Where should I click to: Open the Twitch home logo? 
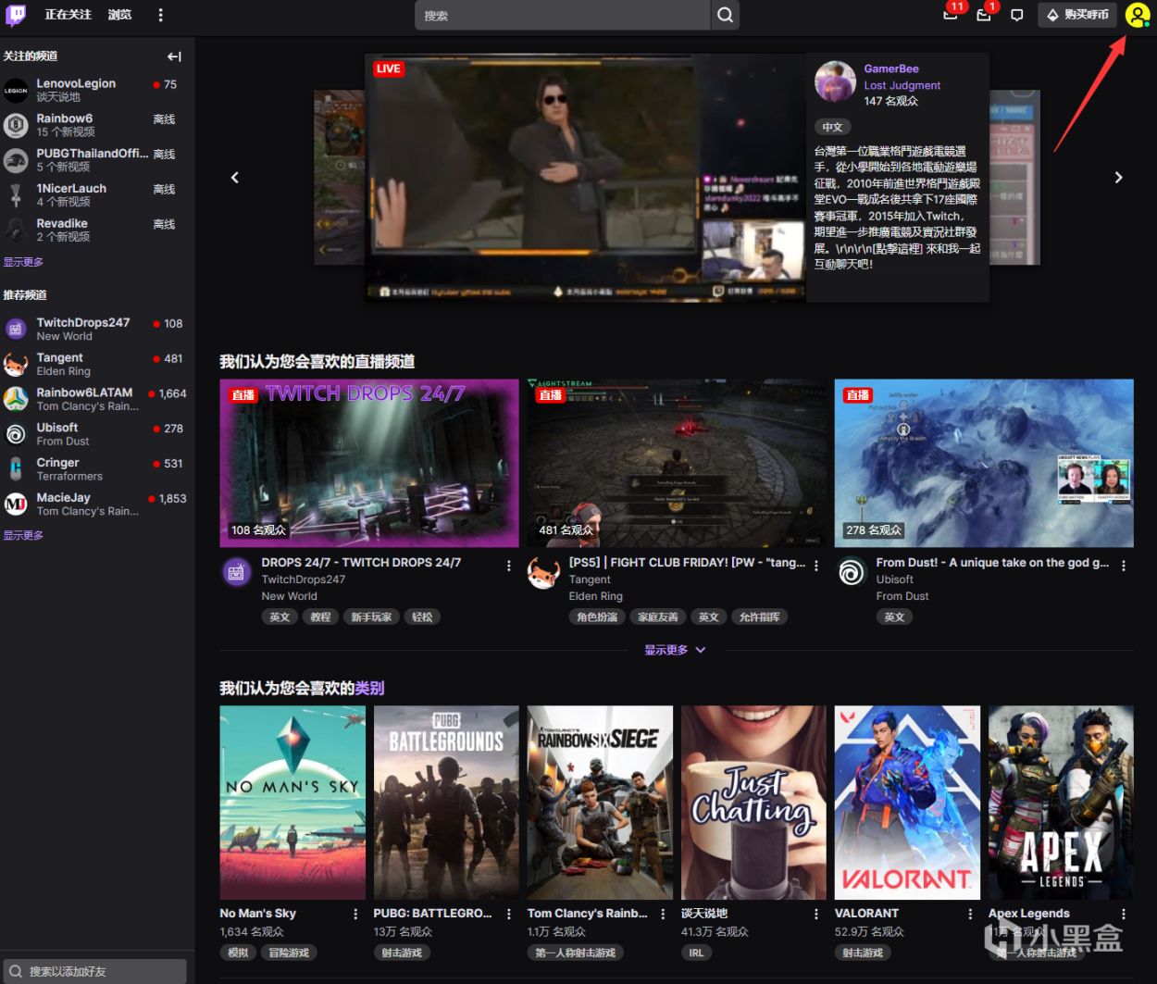click(16, 15)
